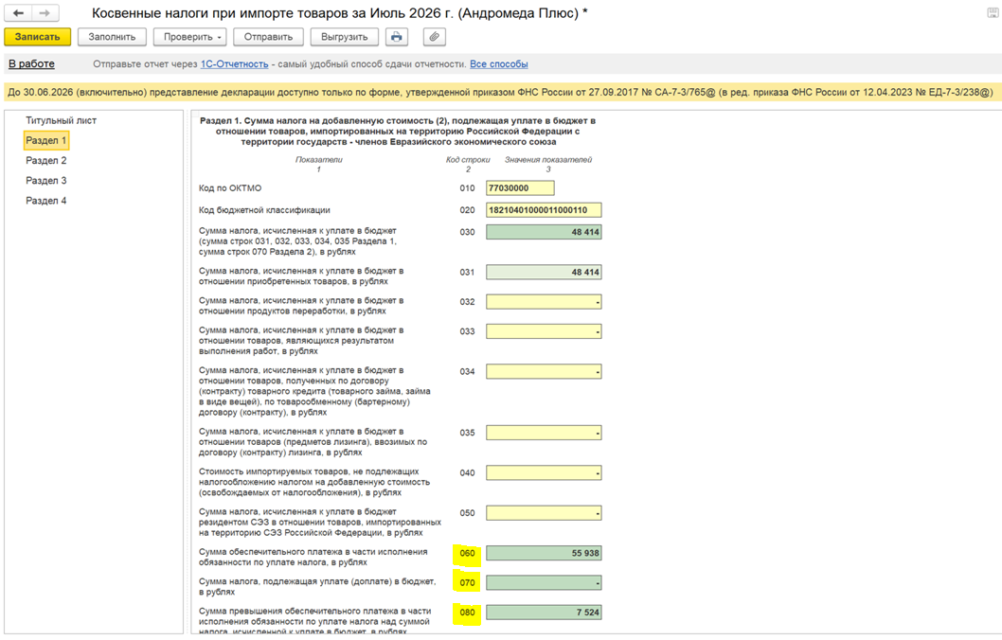This screenshot has height=640, width=1002.
Task: Click the save icon at top right
Action: click(993, 12)
